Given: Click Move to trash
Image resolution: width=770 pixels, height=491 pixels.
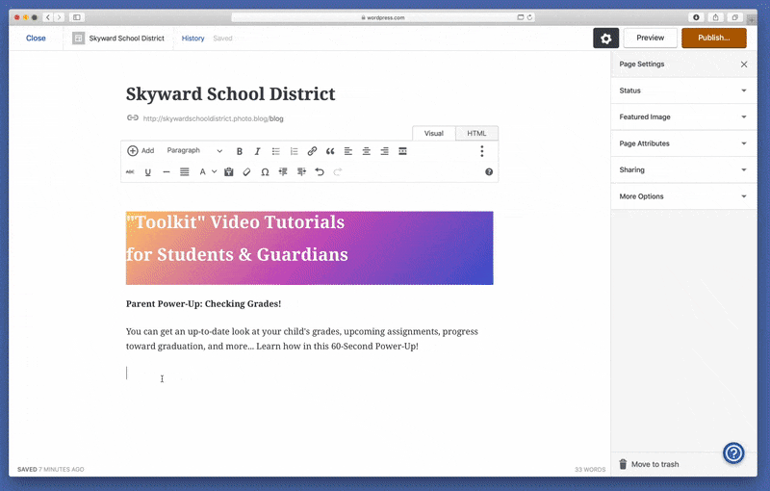Looking at the screenshot, I should tap(649, 464).
